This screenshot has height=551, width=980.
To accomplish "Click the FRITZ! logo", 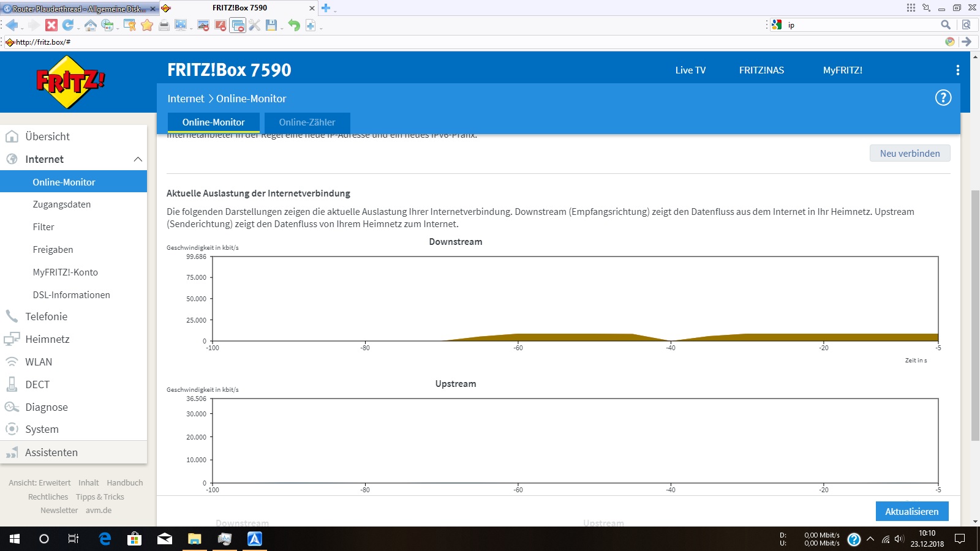I will point(70,82).
